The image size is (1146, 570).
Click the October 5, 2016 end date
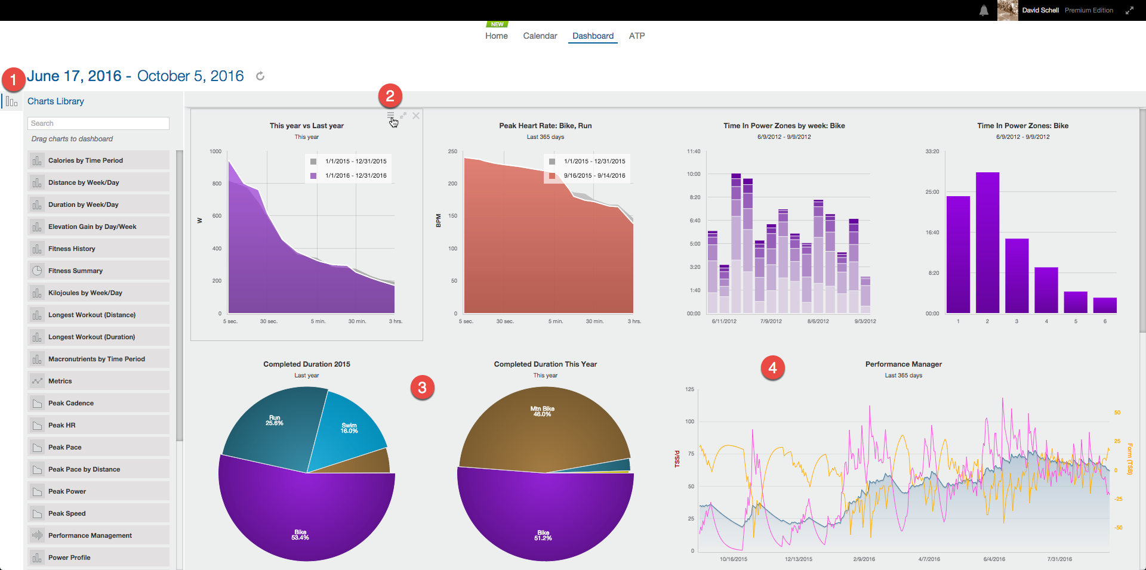tap(190, 76)
